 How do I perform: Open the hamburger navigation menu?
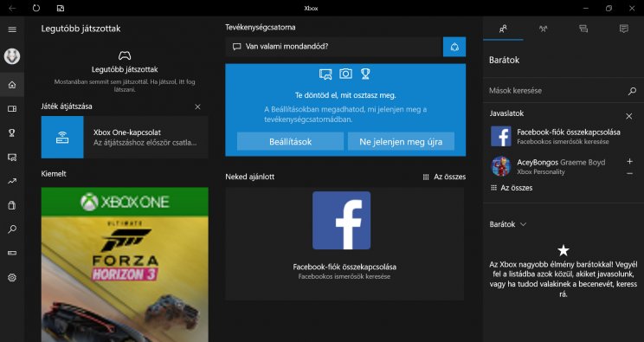tap(12, 29)
